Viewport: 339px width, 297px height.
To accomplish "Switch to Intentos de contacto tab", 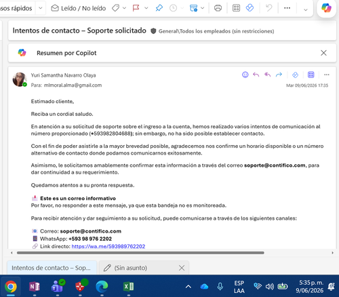I will point(52,268).
